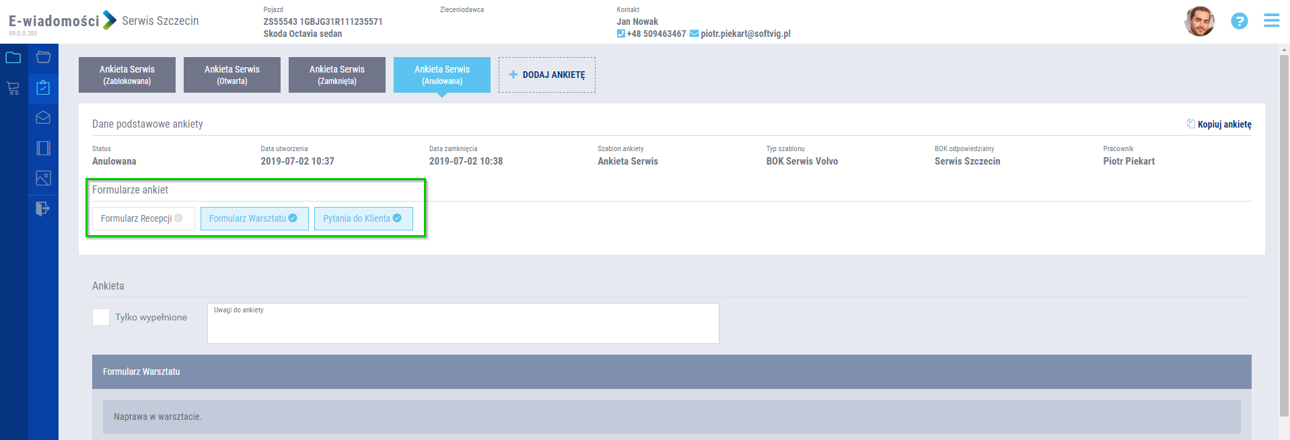Open the image gallery icon
This screenshot has height=440, width=1290.
[43, 179]
